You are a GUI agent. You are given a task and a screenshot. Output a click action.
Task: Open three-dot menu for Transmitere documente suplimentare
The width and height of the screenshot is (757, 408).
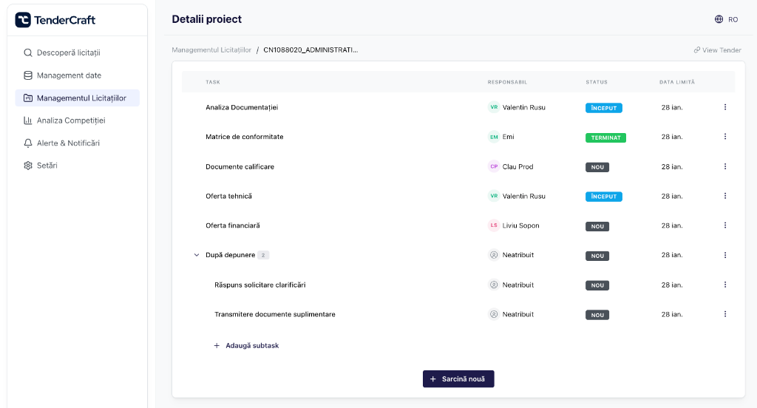[x=724, y=314]
